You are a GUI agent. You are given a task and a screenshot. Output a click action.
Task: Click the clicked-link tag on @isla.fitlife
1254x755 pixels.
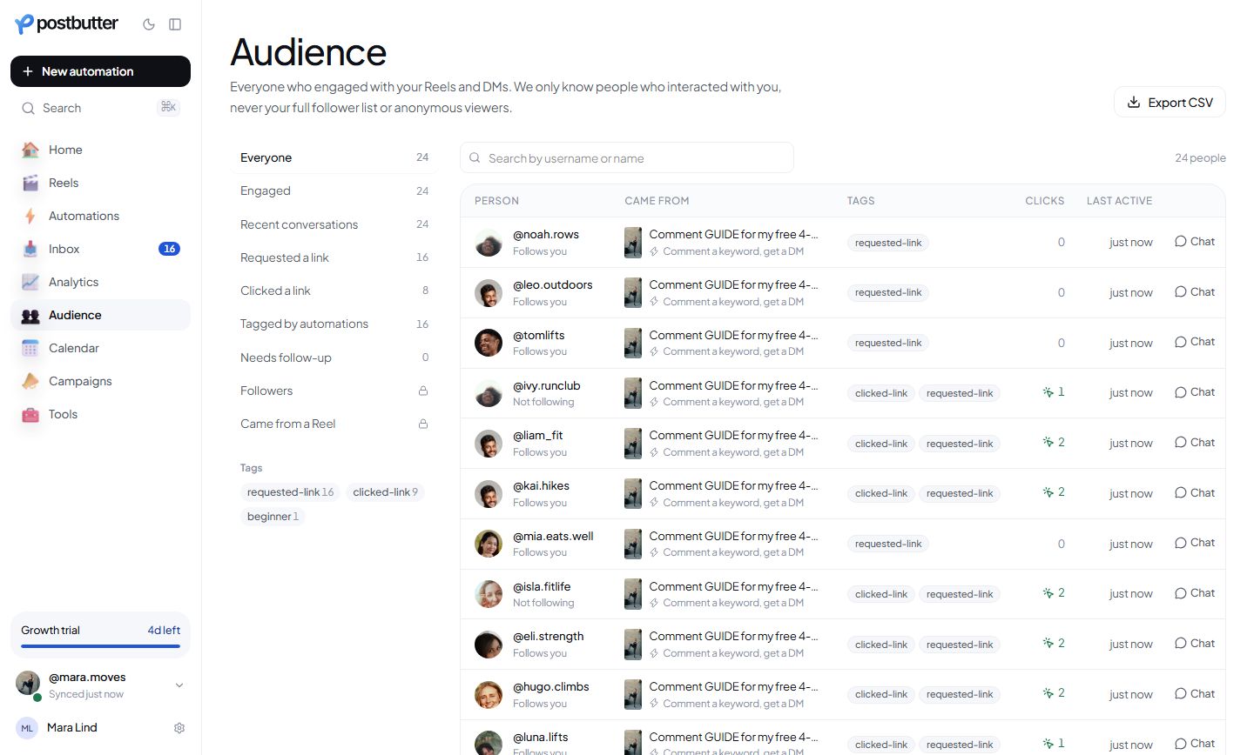(x=880, y=594)
